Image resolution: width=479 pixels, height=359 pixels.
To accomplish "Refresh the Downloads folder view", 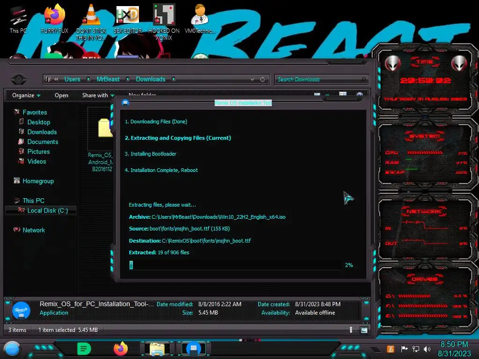I will click(262, 79).
